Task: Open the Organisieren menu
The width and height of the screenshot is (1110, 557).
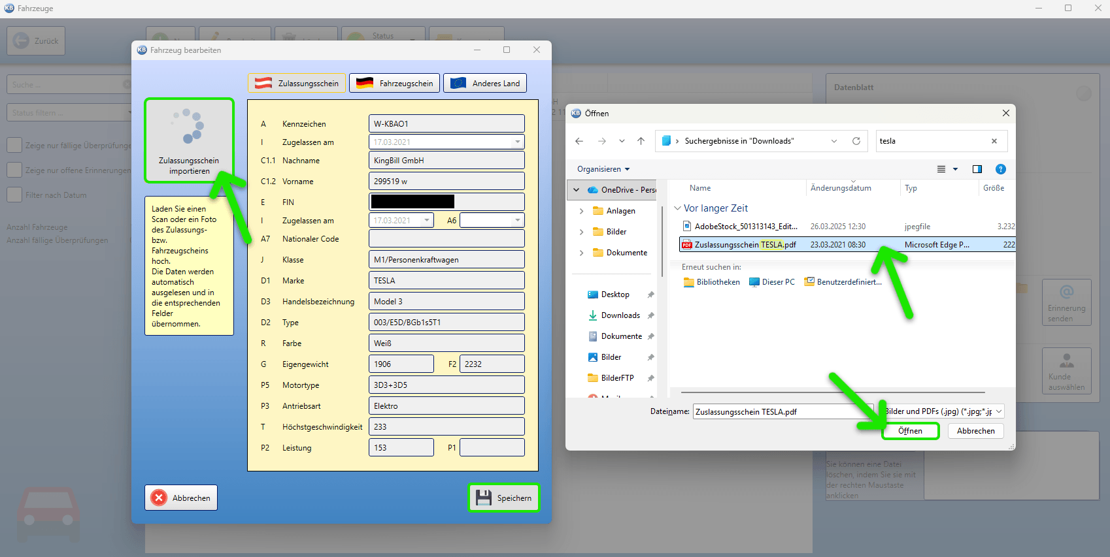Action: point(603,169)
